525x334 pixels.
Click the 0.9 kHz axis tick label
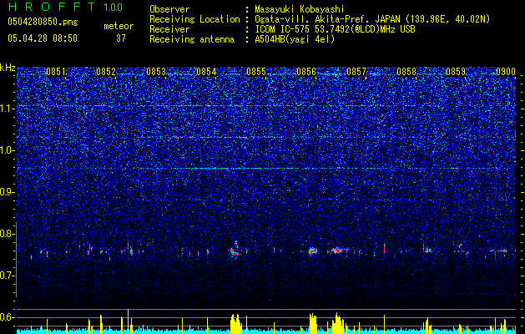tap(7, 192)
